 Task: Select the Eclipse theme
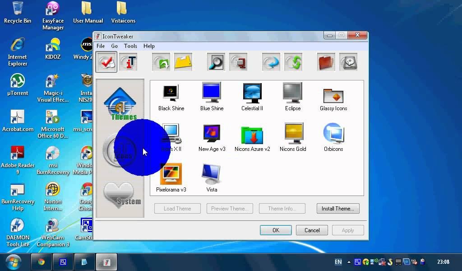point(292,97)
